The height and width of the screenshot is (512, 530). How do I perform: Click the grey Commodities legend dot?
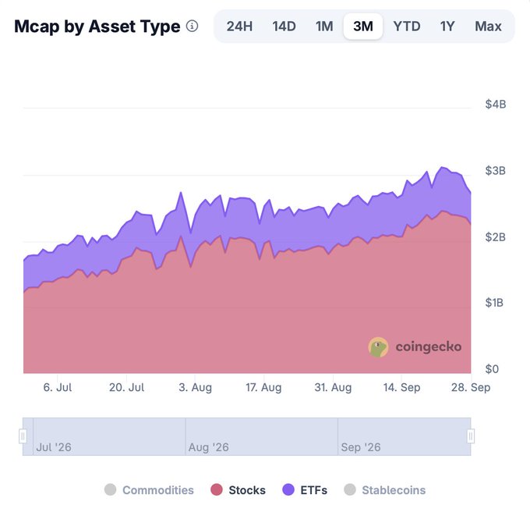[110, 489]
